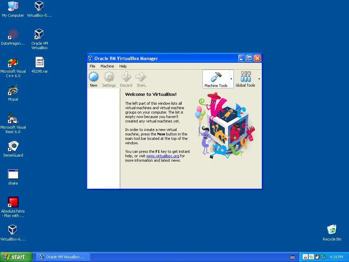
Task: Select the DataWagon desktop shortcut
Action: pos(13,37)
